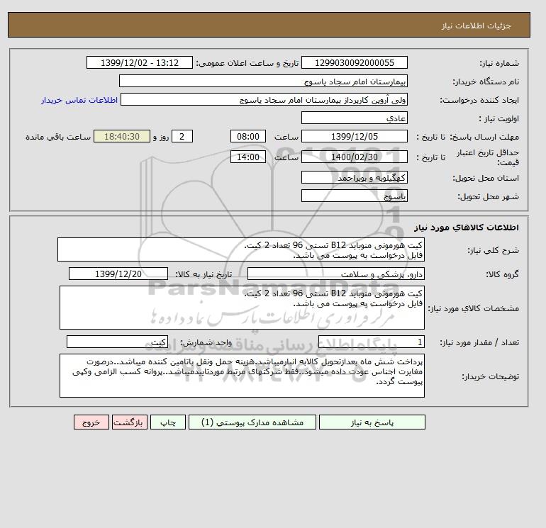This screenshot has width=546, height=528.
Task: Click the گروه کالا label
Action: point(502,274)
